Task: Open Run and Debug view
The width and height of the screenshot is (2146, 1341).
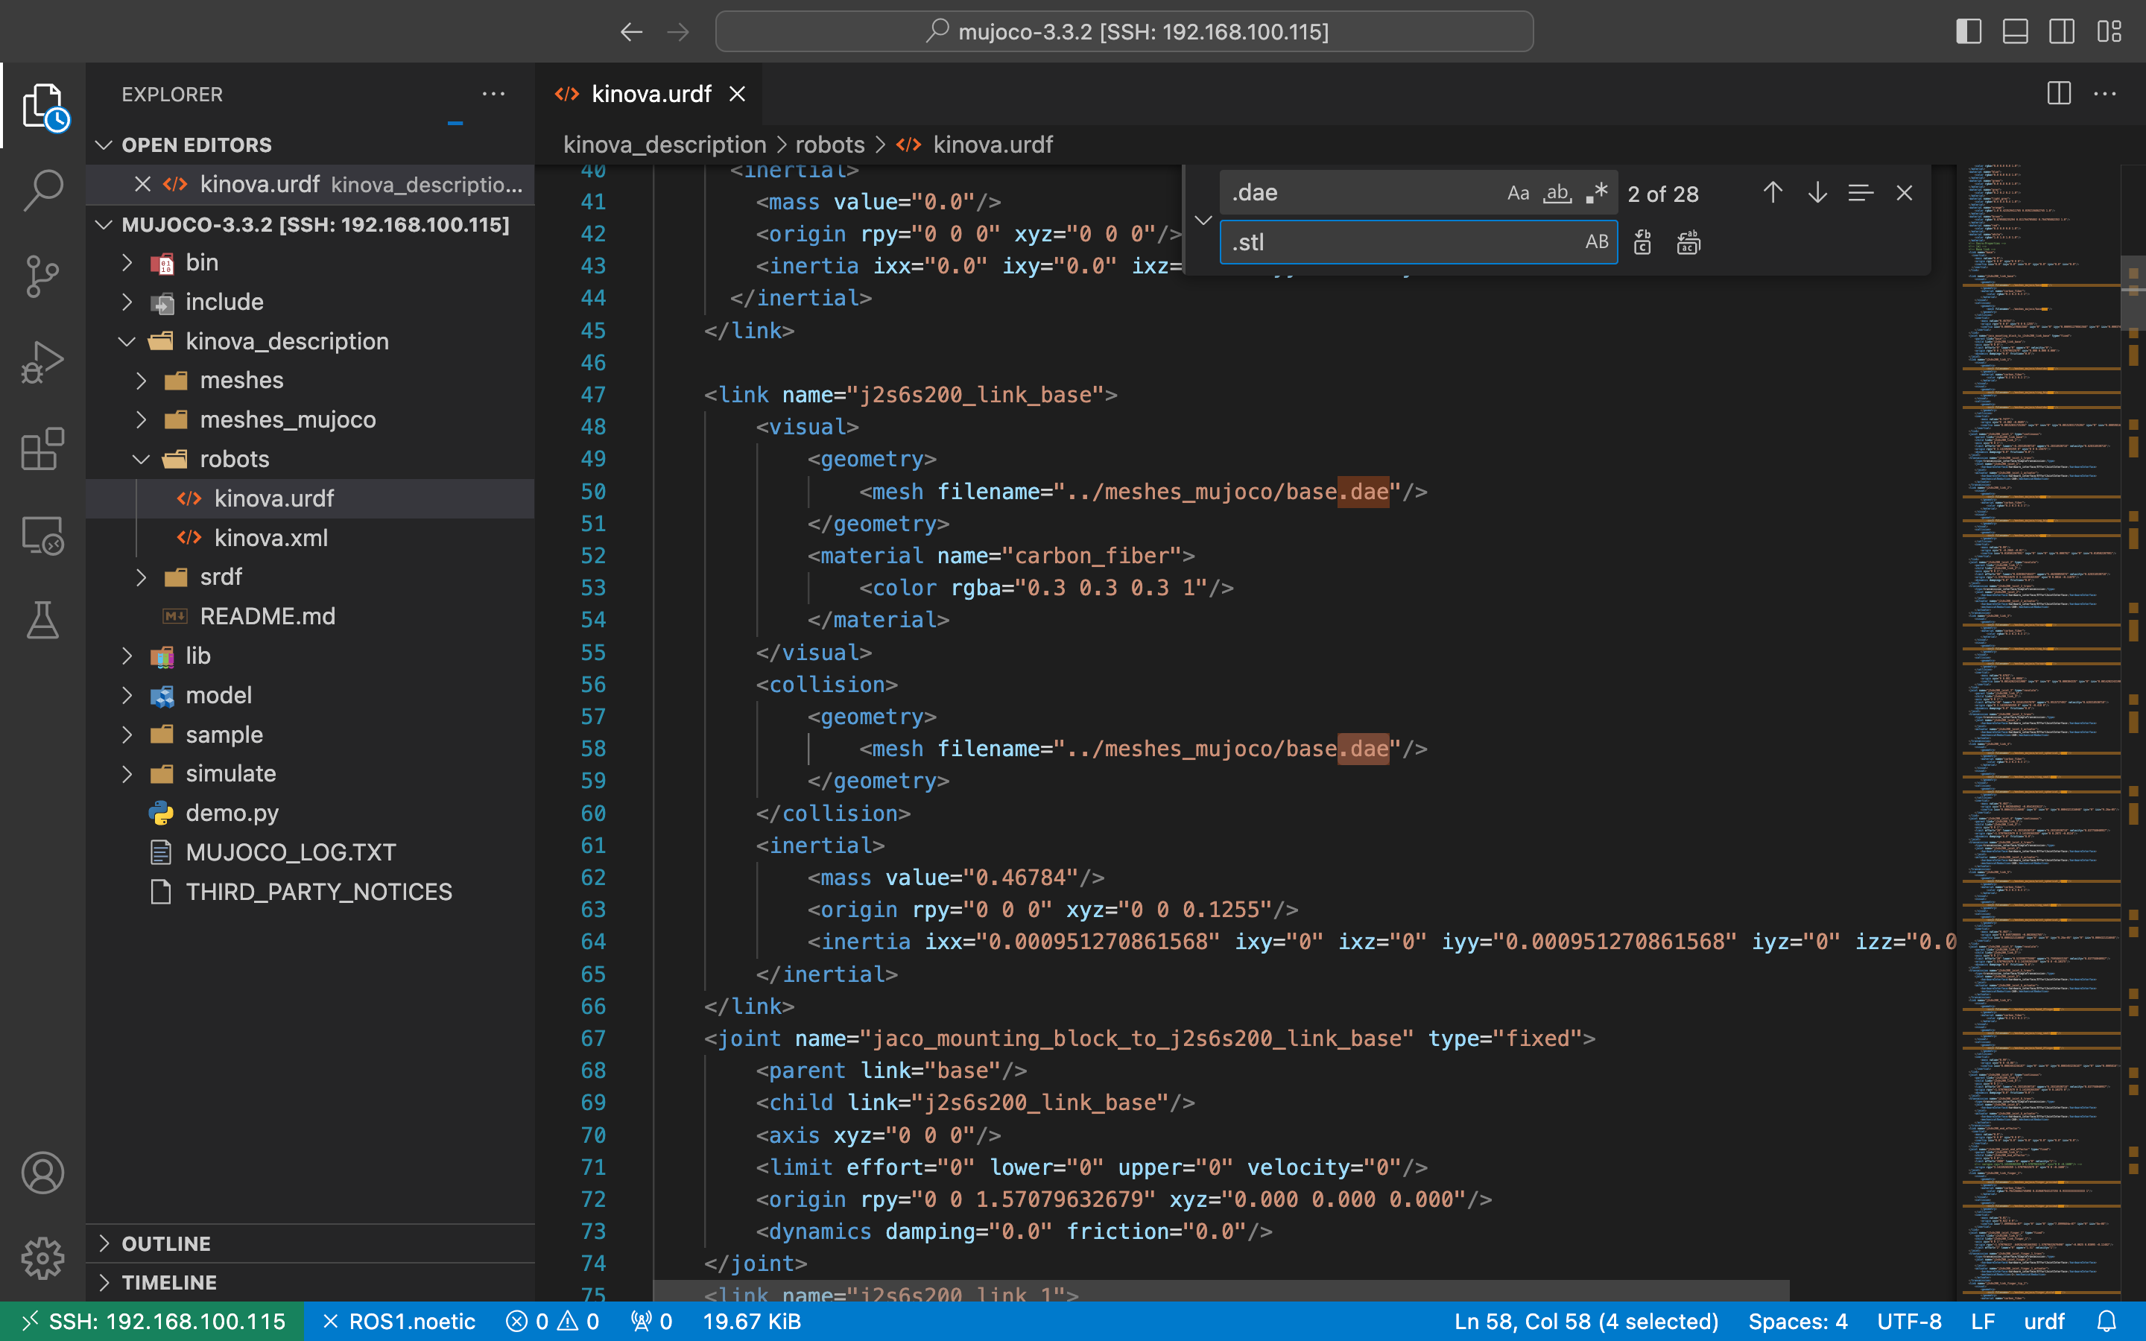Action: pos(42,362)
